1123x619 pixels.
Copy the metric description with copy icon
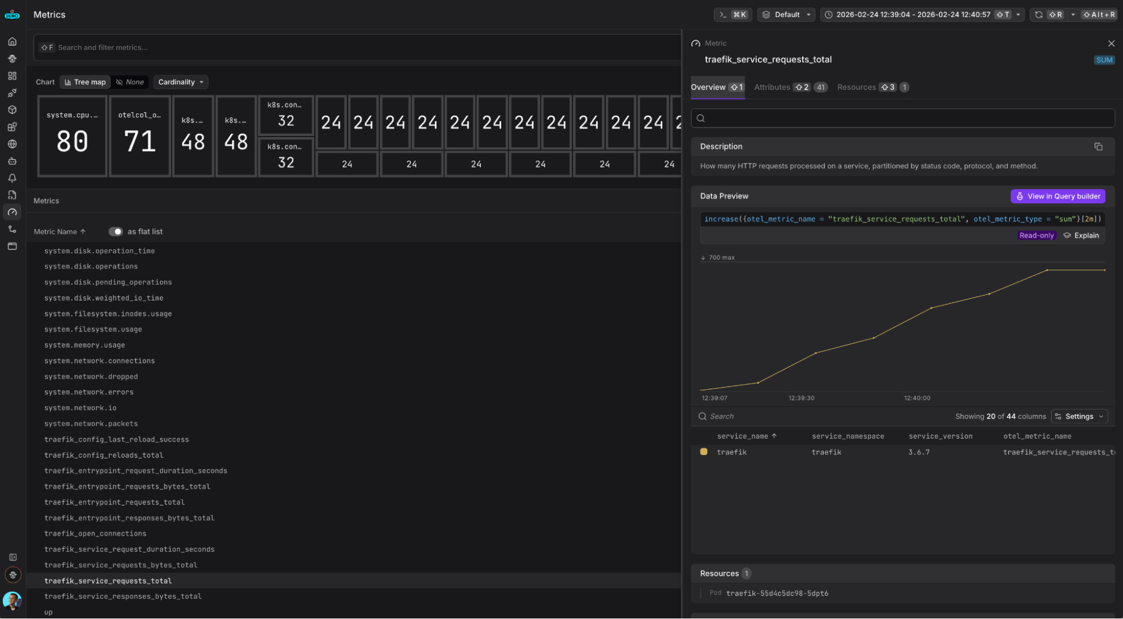point(1098,147)
